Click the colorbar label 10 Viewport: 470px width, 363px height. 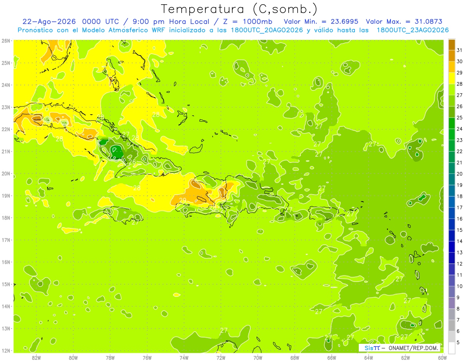[459, 286]
